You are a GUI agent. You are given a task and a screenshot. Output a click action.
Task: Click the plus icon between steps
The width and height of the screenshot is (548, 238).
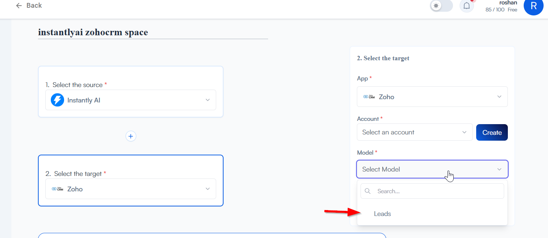point(131,136)
